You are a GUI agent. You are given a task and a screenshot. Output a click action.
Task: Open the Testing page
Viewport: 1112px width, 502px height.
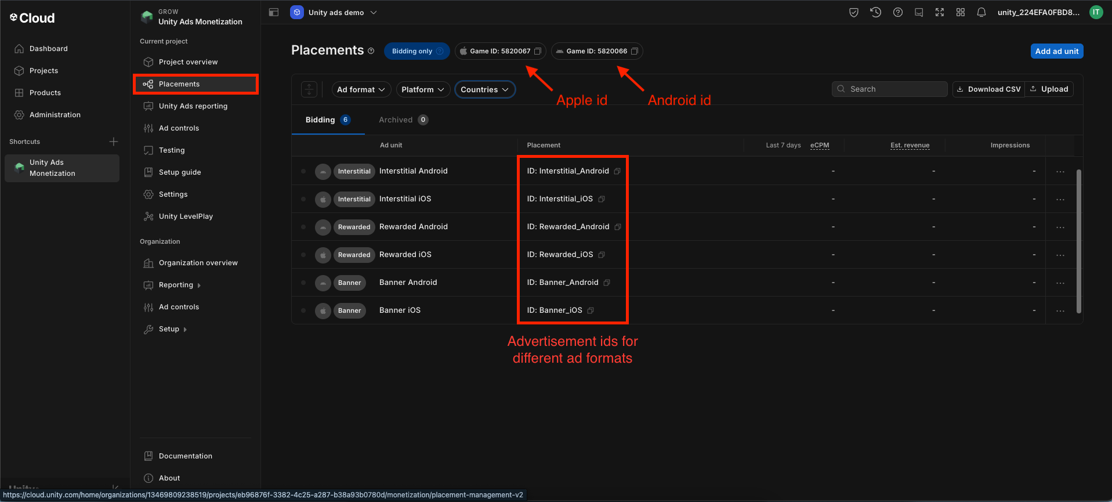[196, 150]
